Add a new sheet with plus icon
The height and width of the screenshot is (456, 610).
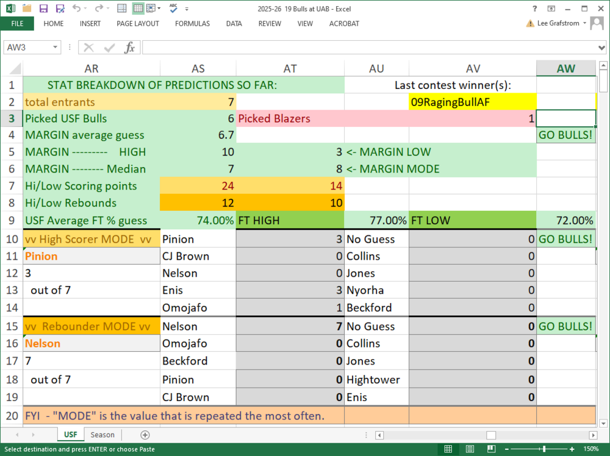(145, 435)
